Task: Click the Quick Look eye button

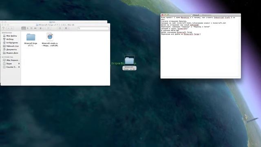Action: point(60,28)
